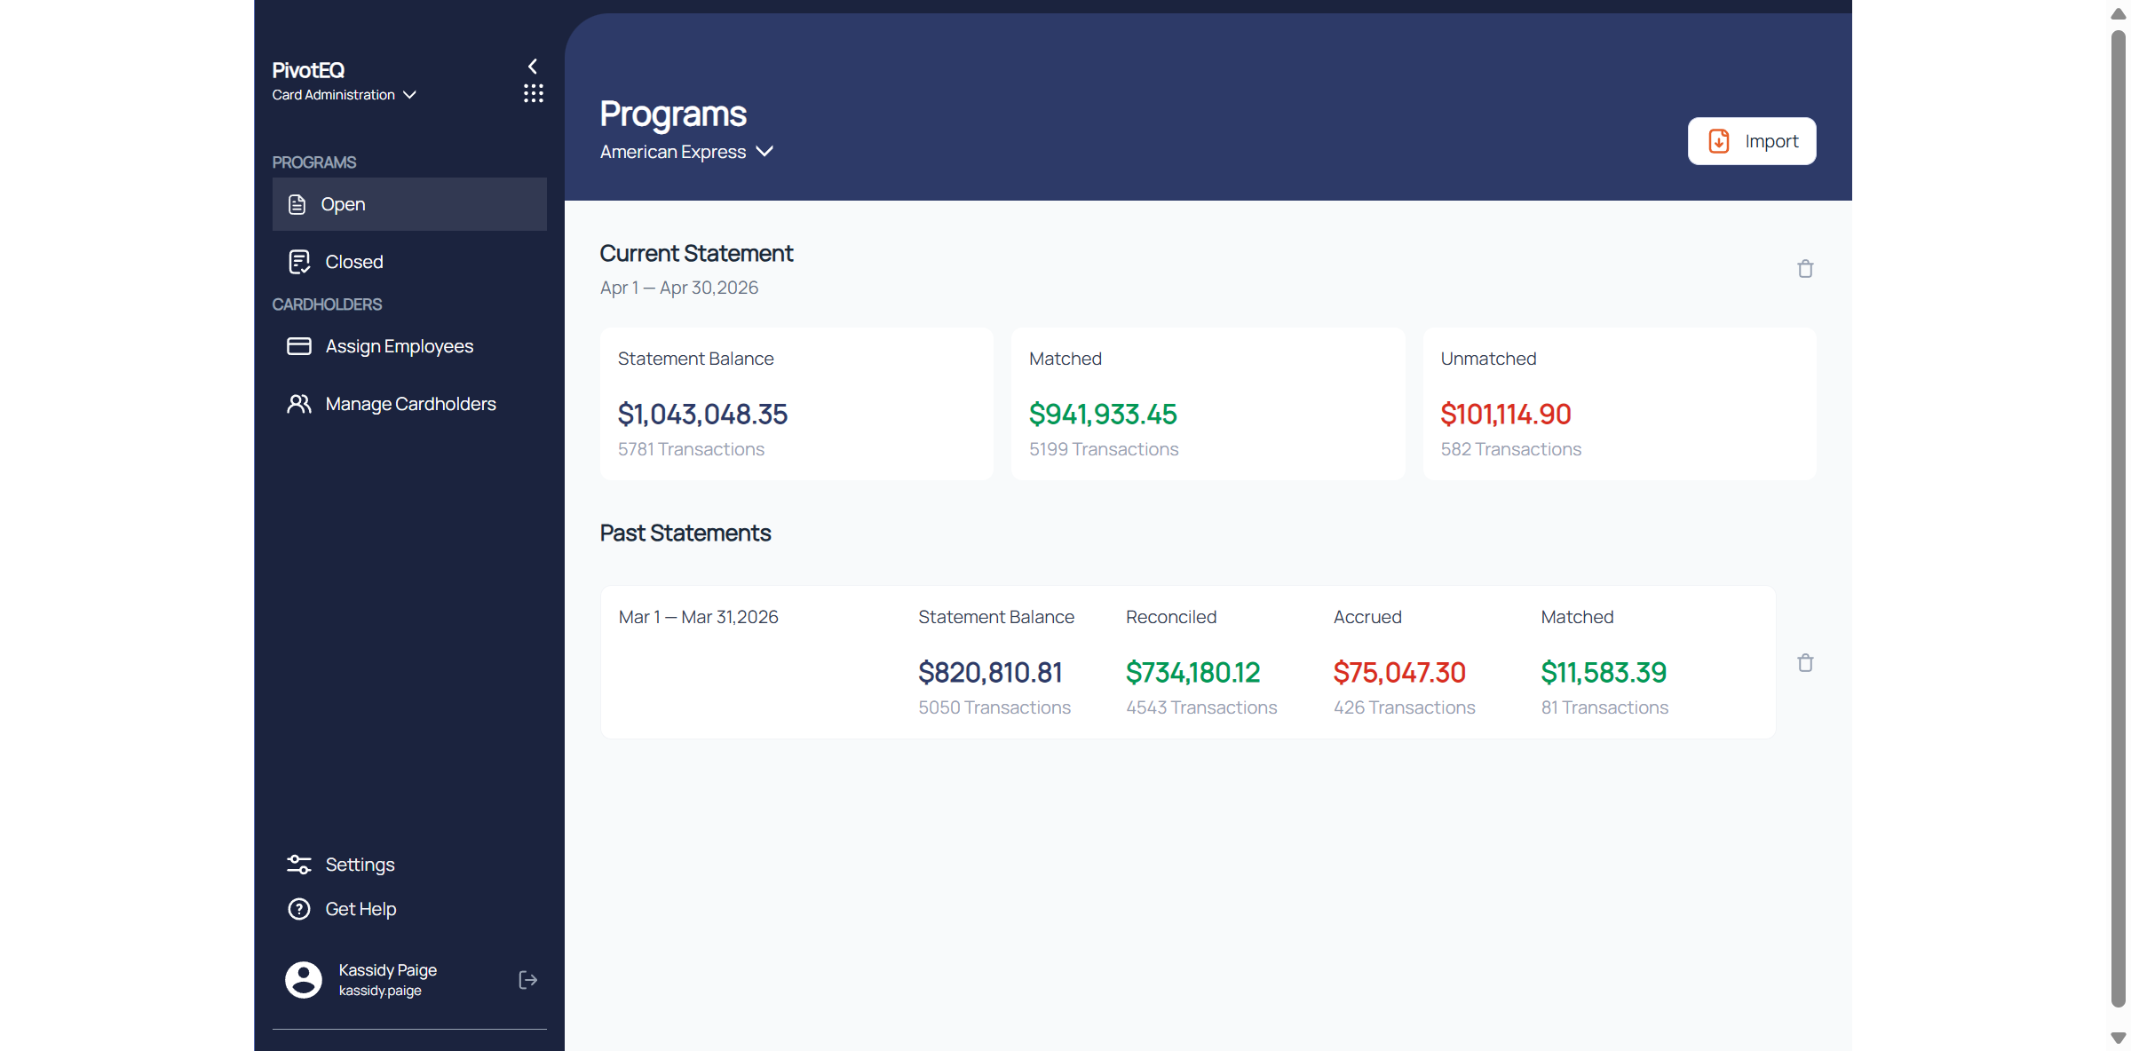
Task: Expand the Card Administration dropdown
Action: [x=345, y=95]
